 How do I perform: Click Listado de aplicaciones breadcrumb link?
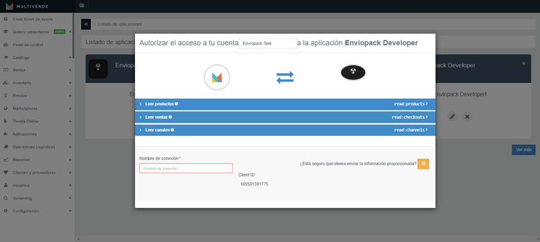point(119,24)
